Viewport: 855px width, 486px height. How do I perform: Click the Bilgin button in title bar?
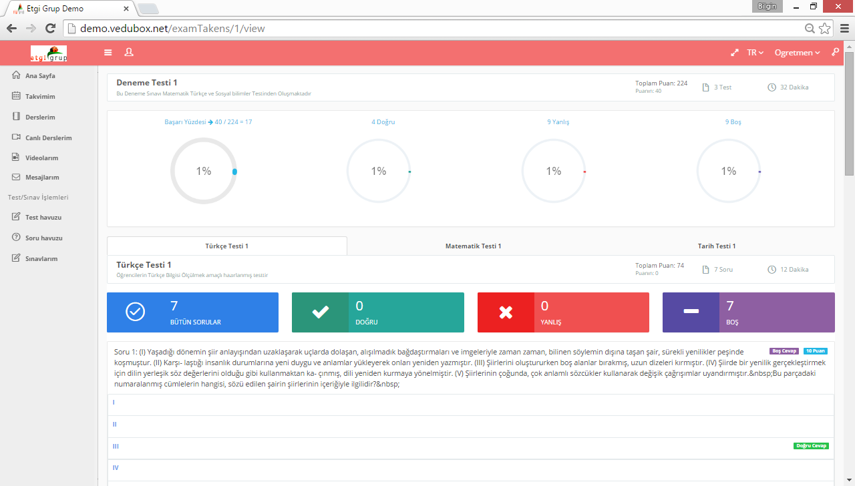[767, 6]
